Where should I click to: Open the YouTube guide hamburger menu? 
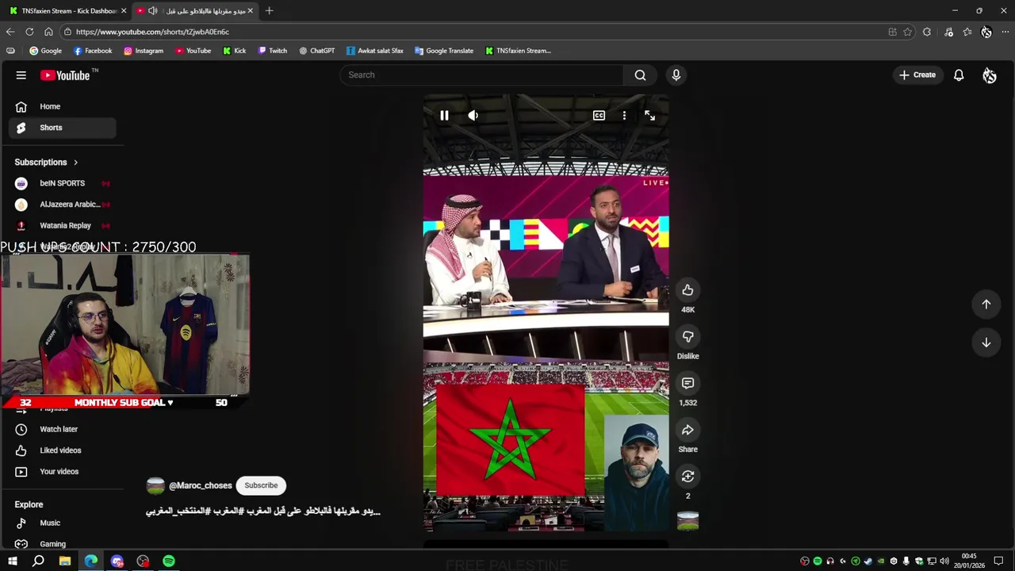pos(21,75)
